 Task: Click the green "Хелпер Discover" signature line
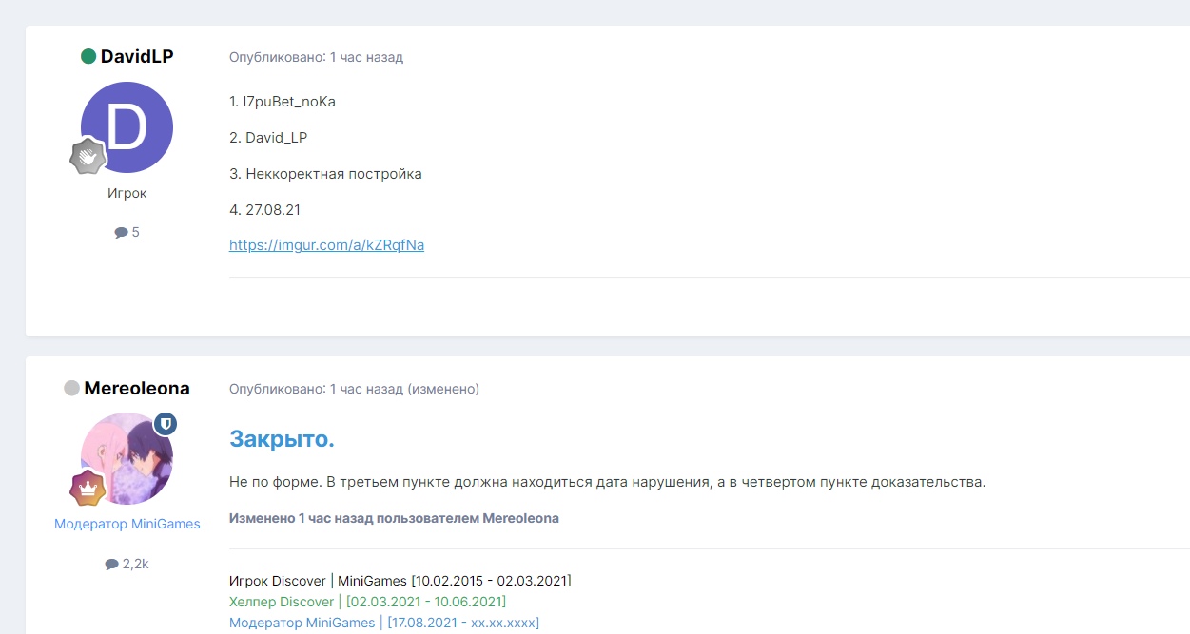tap(367, 602)
